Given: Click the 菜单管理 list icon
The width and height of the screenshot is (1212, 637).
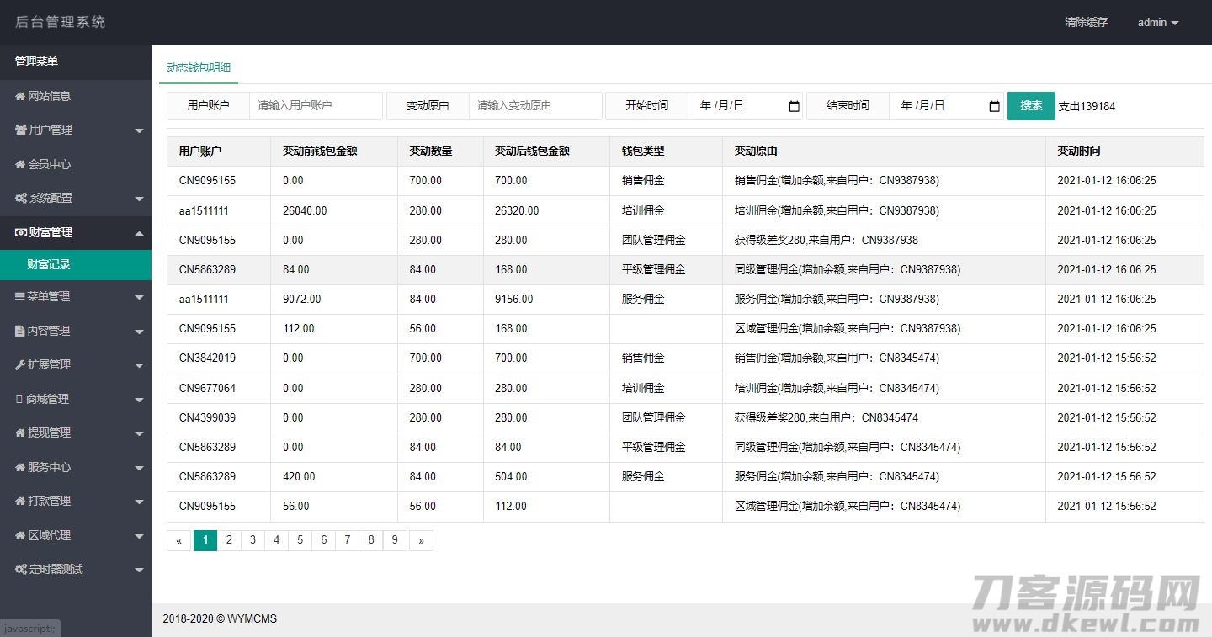Looking at the screenshot, I should pyautogui.click(x=21, y=296).
